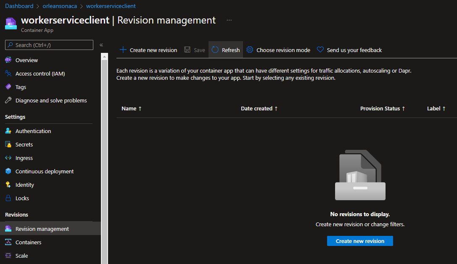Image resolution: width=457 pixels, height=264 pixels.
Task: Collapse the sidebar with double chevron
Action: click(x=101, y=45)
